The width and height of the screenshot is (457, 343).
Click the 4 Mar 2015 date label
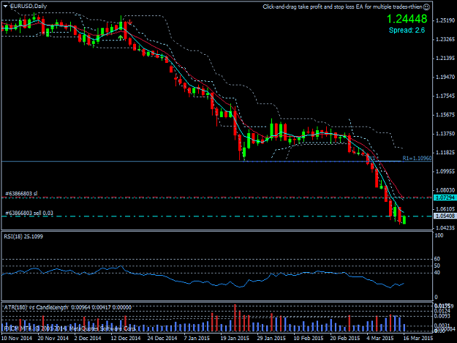tap(380, 338)
